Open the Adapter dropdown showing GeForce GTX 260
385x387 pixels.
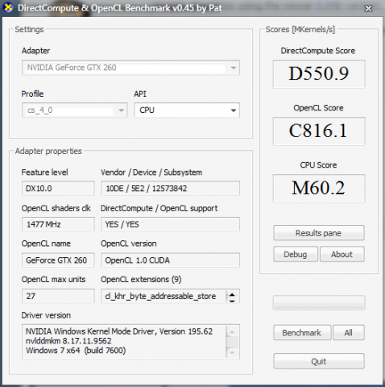pos(130,68)
